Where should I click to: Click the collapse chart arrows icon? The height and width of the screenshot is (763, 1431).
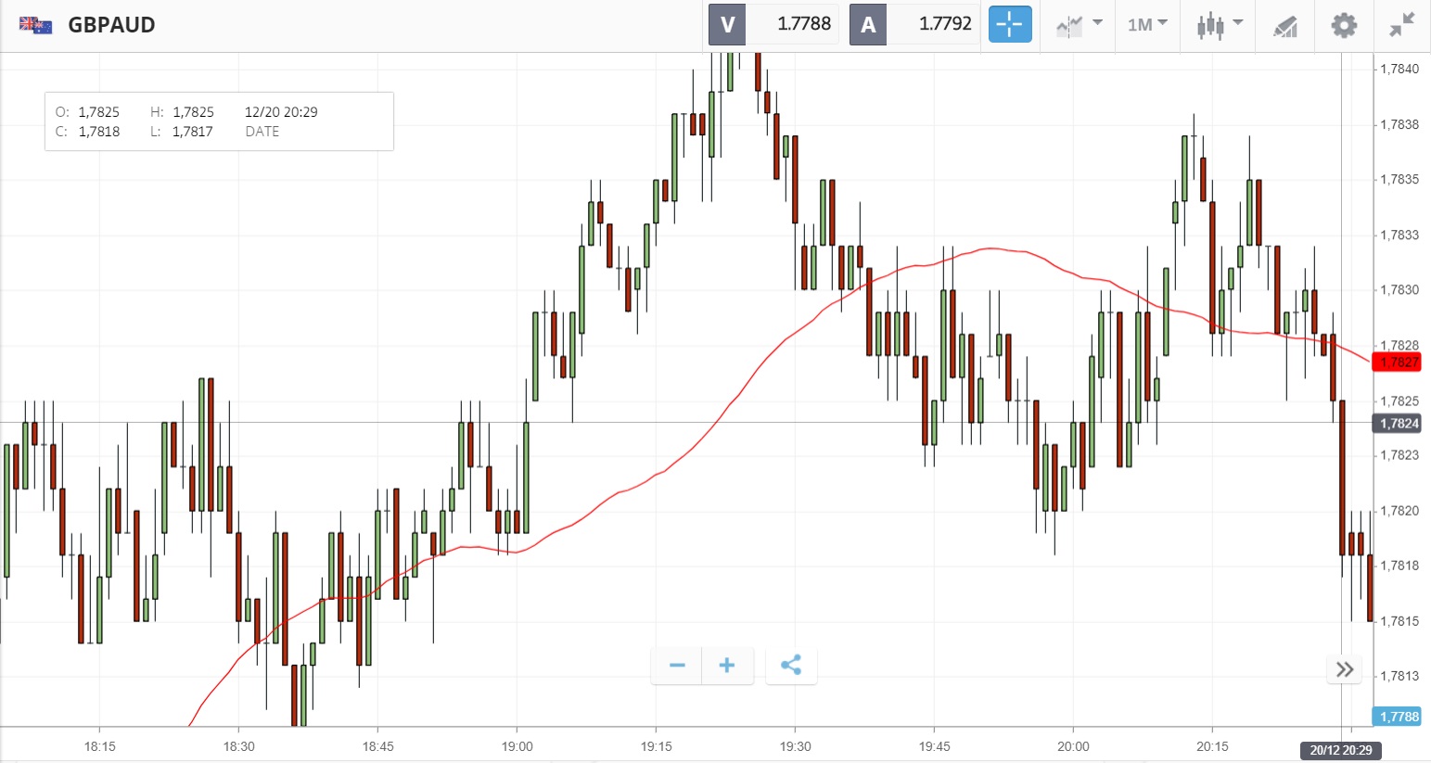click(1402, 25)
